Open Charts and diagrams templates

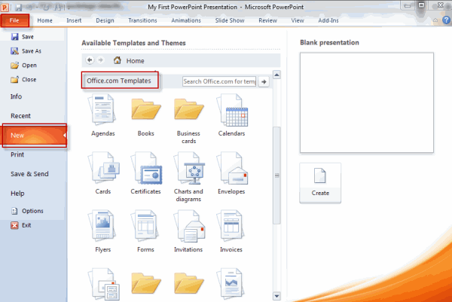188,177
